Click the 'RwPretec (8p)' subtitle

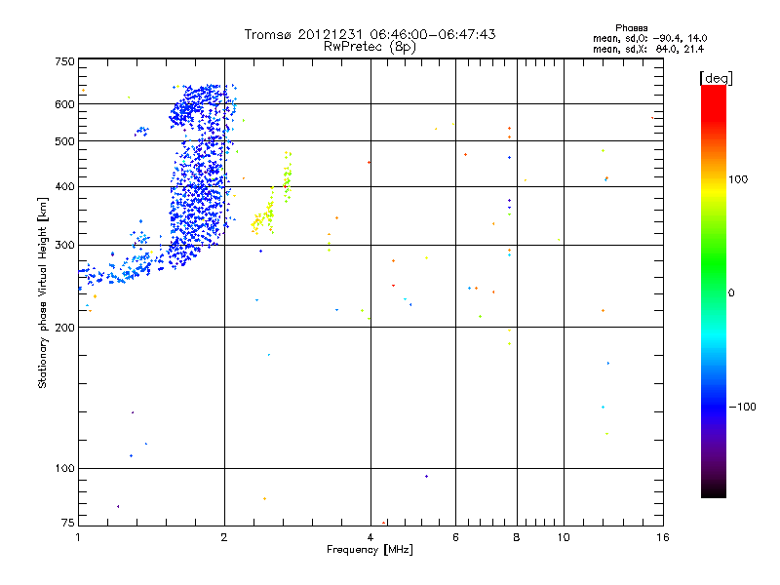pos(370,47)
